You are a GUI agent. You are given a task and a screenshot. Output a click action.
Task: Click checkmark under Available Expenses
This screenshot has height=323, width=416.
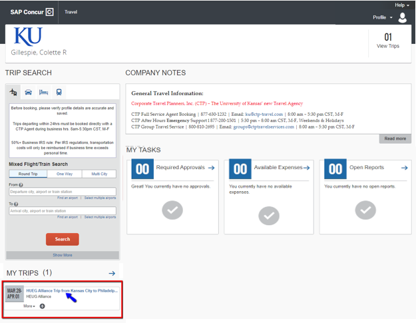pyautogui.click(x=269, y=216)
